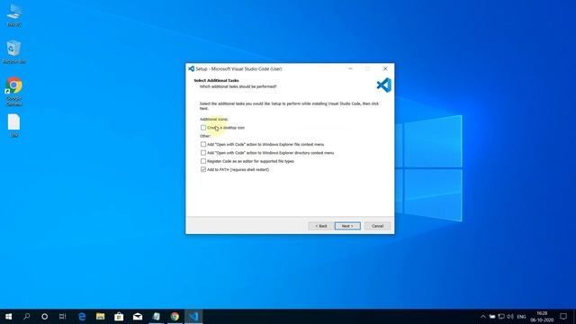Click ENG language indicator
The image size is (576, 324).
521,316
